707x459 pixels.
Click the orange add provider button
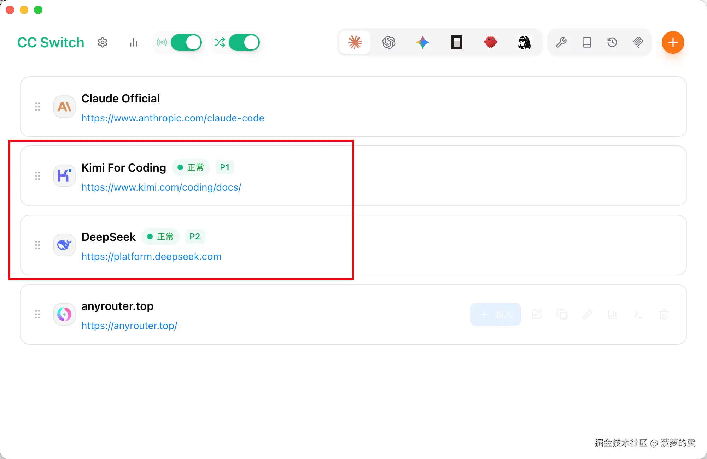point(673,42)
